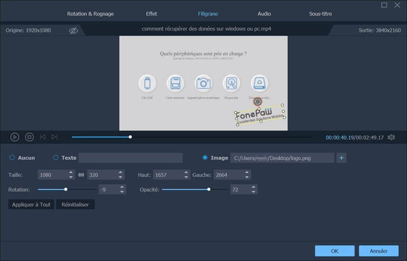Switch to the Filigrane tab
The image size is (407, 261).
(x=208, y=14)
